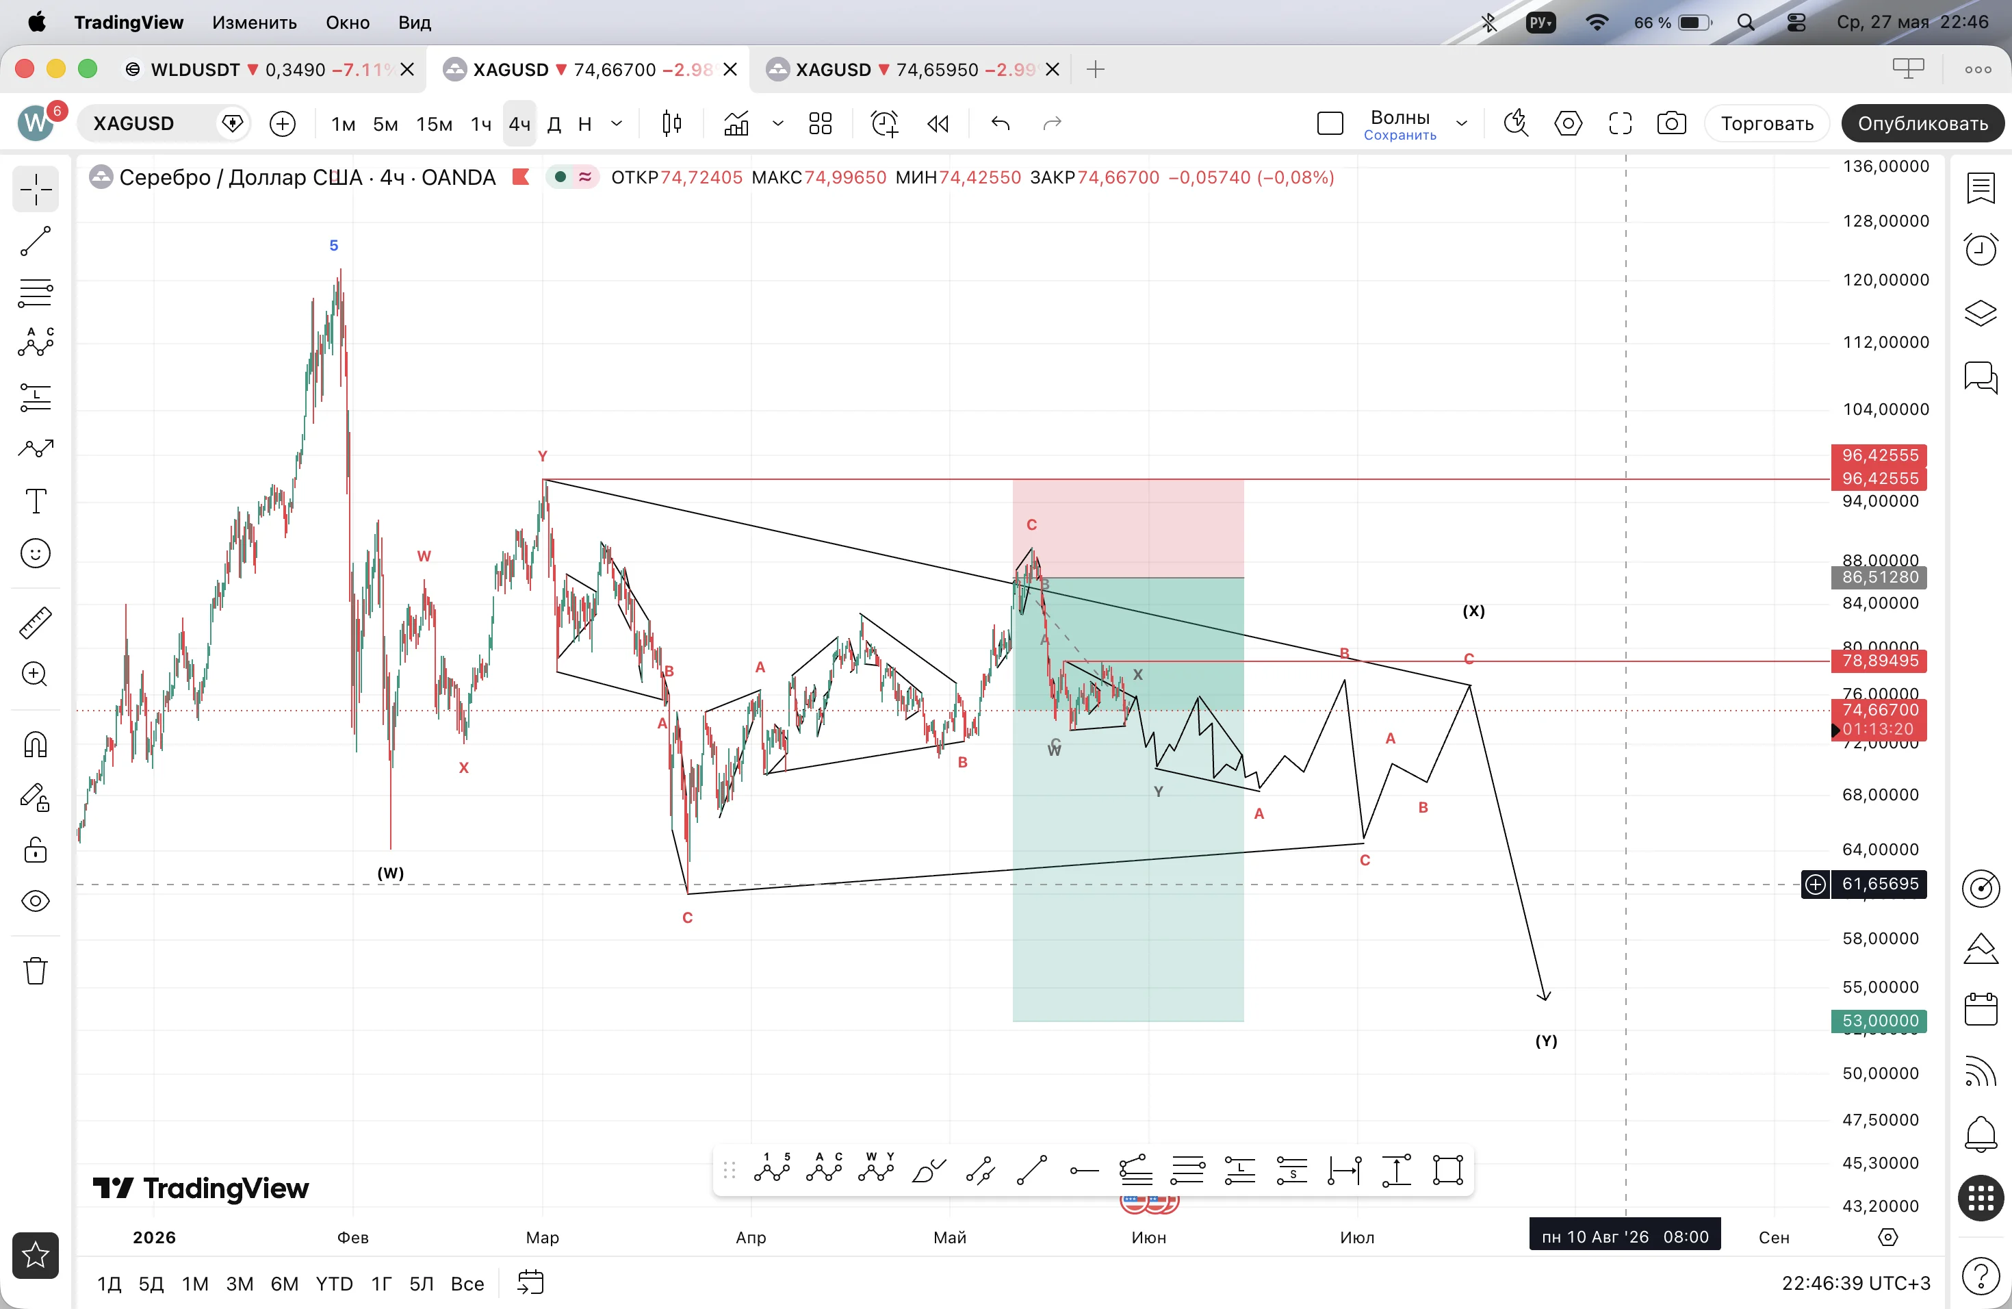Select the 1ч timeframe
This screenshot has width=2012, height=1309.
(481, 125)
